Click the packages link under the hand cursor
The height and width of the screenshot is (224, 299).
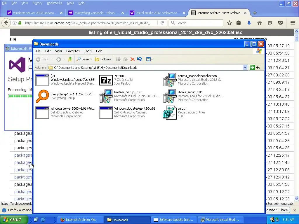click(23, 162)
